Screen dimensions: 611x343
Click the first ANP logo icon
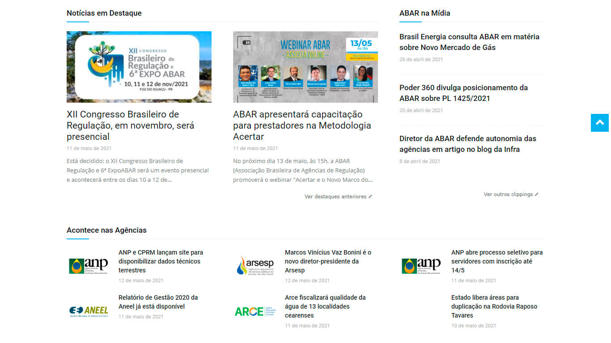point(89,266)
